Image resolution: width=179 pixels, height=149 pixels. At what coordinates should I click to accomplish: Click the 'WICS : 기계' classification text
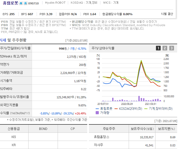[111, 3]
